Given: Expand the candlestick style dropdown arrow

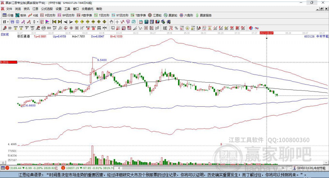Looking at the screenshot, I should [x=38, y=22].
